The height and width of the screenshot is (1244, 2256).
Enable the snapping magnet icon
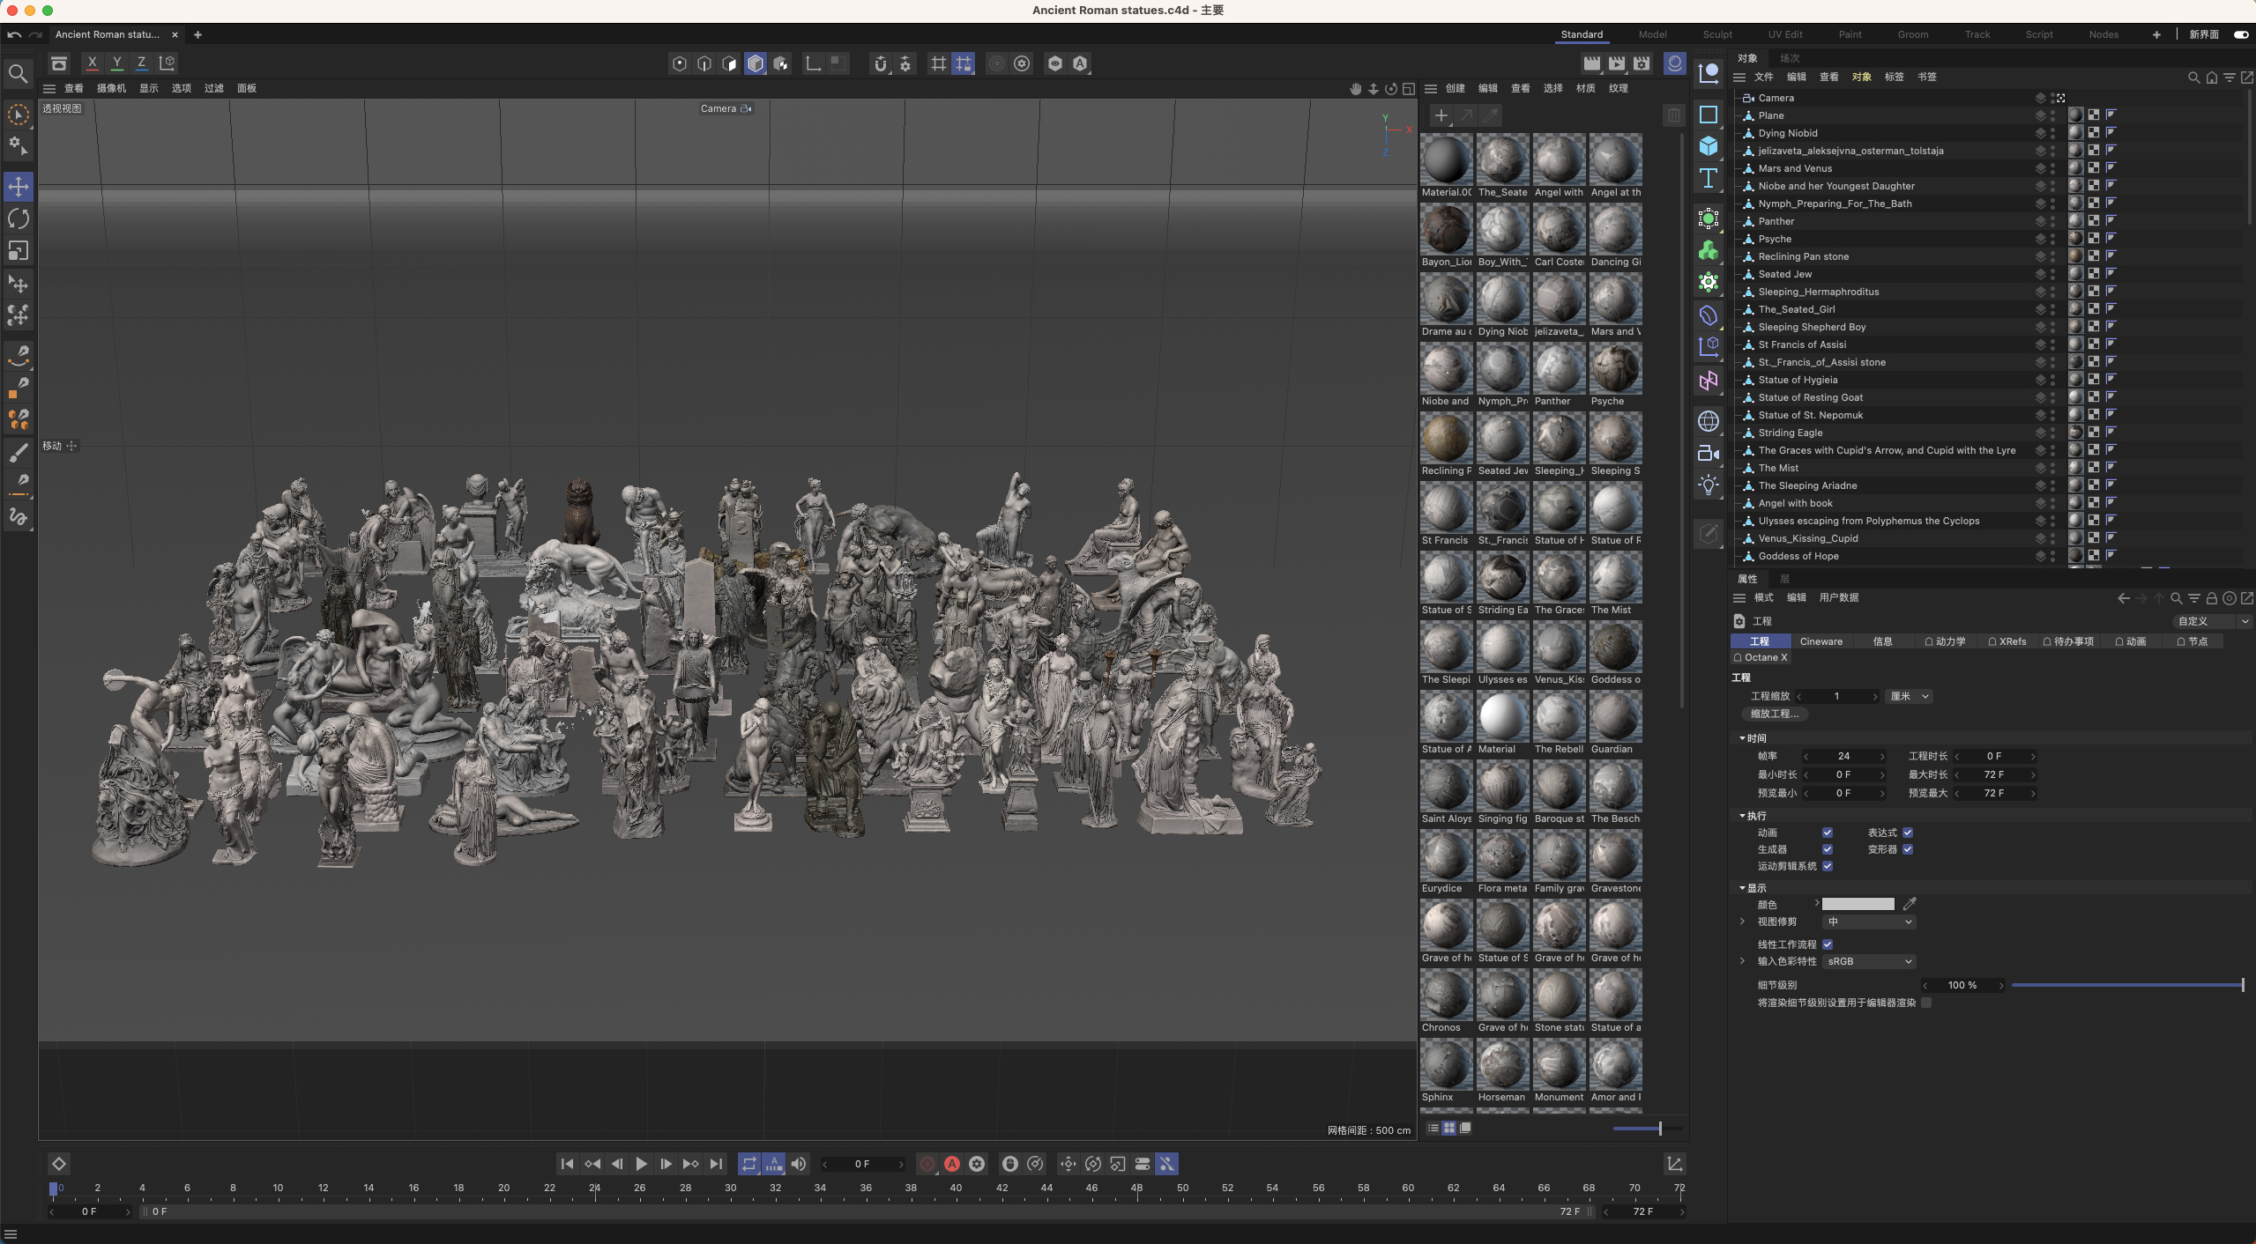(x=882, y=63)
